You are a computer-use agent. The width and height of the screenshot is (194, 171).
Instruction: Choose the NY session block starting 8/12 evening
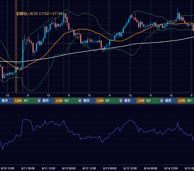click(x=111, y=101)
